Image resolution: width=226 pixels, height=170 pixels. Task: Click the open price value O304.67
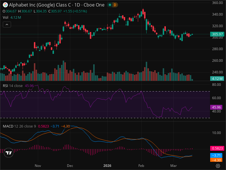(x=10, y=11)
